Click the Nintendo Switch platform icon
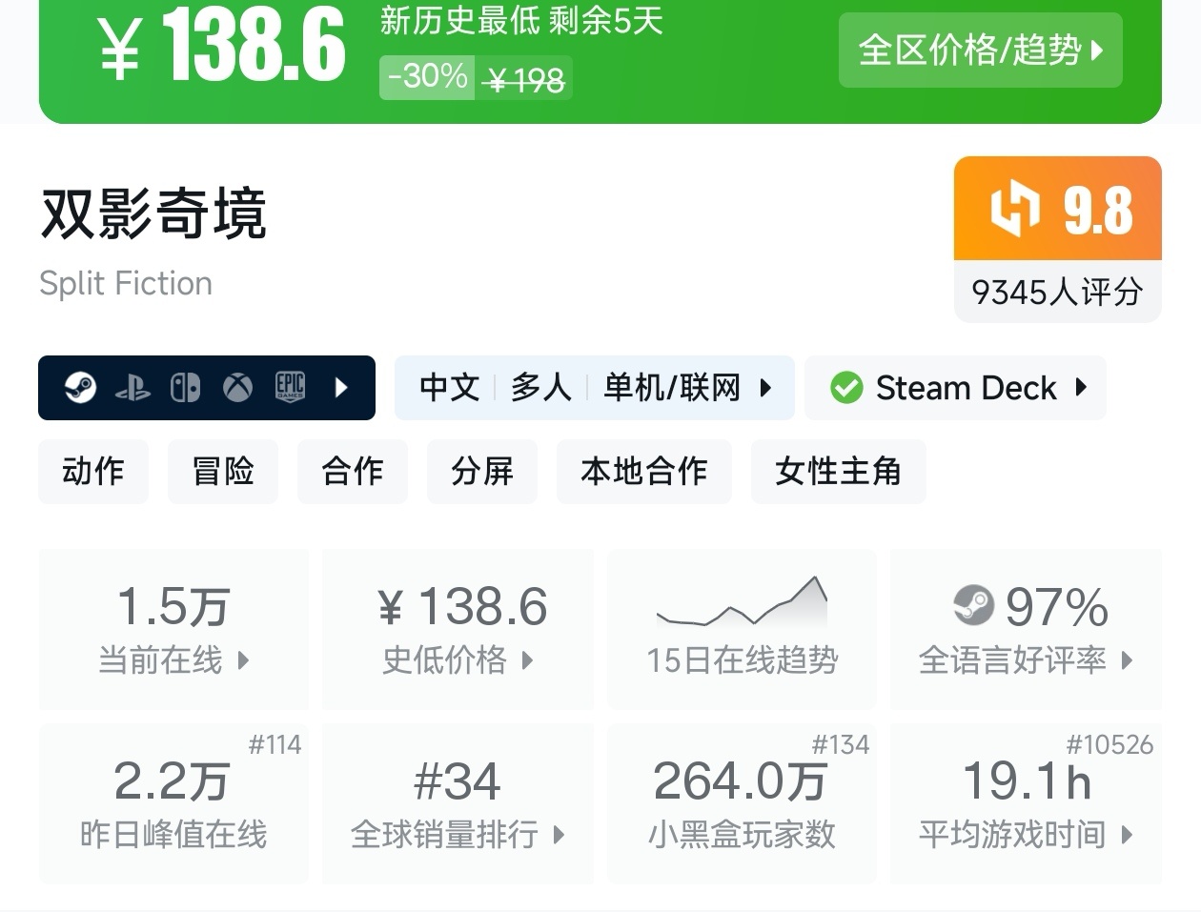This screenshot has width=1201, height=912. coord(185,388)
